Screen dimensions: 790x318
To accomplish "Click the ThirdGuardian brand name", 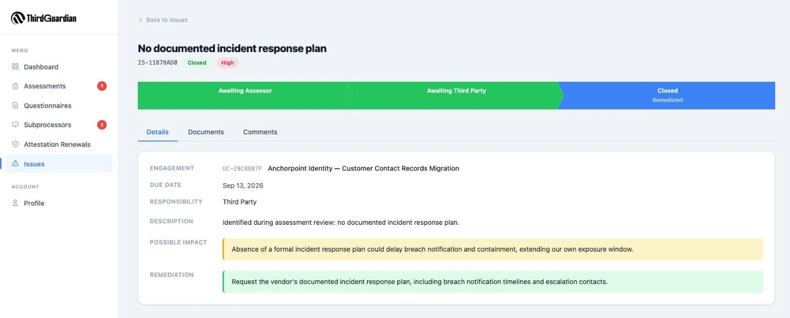I will [52, 18].
